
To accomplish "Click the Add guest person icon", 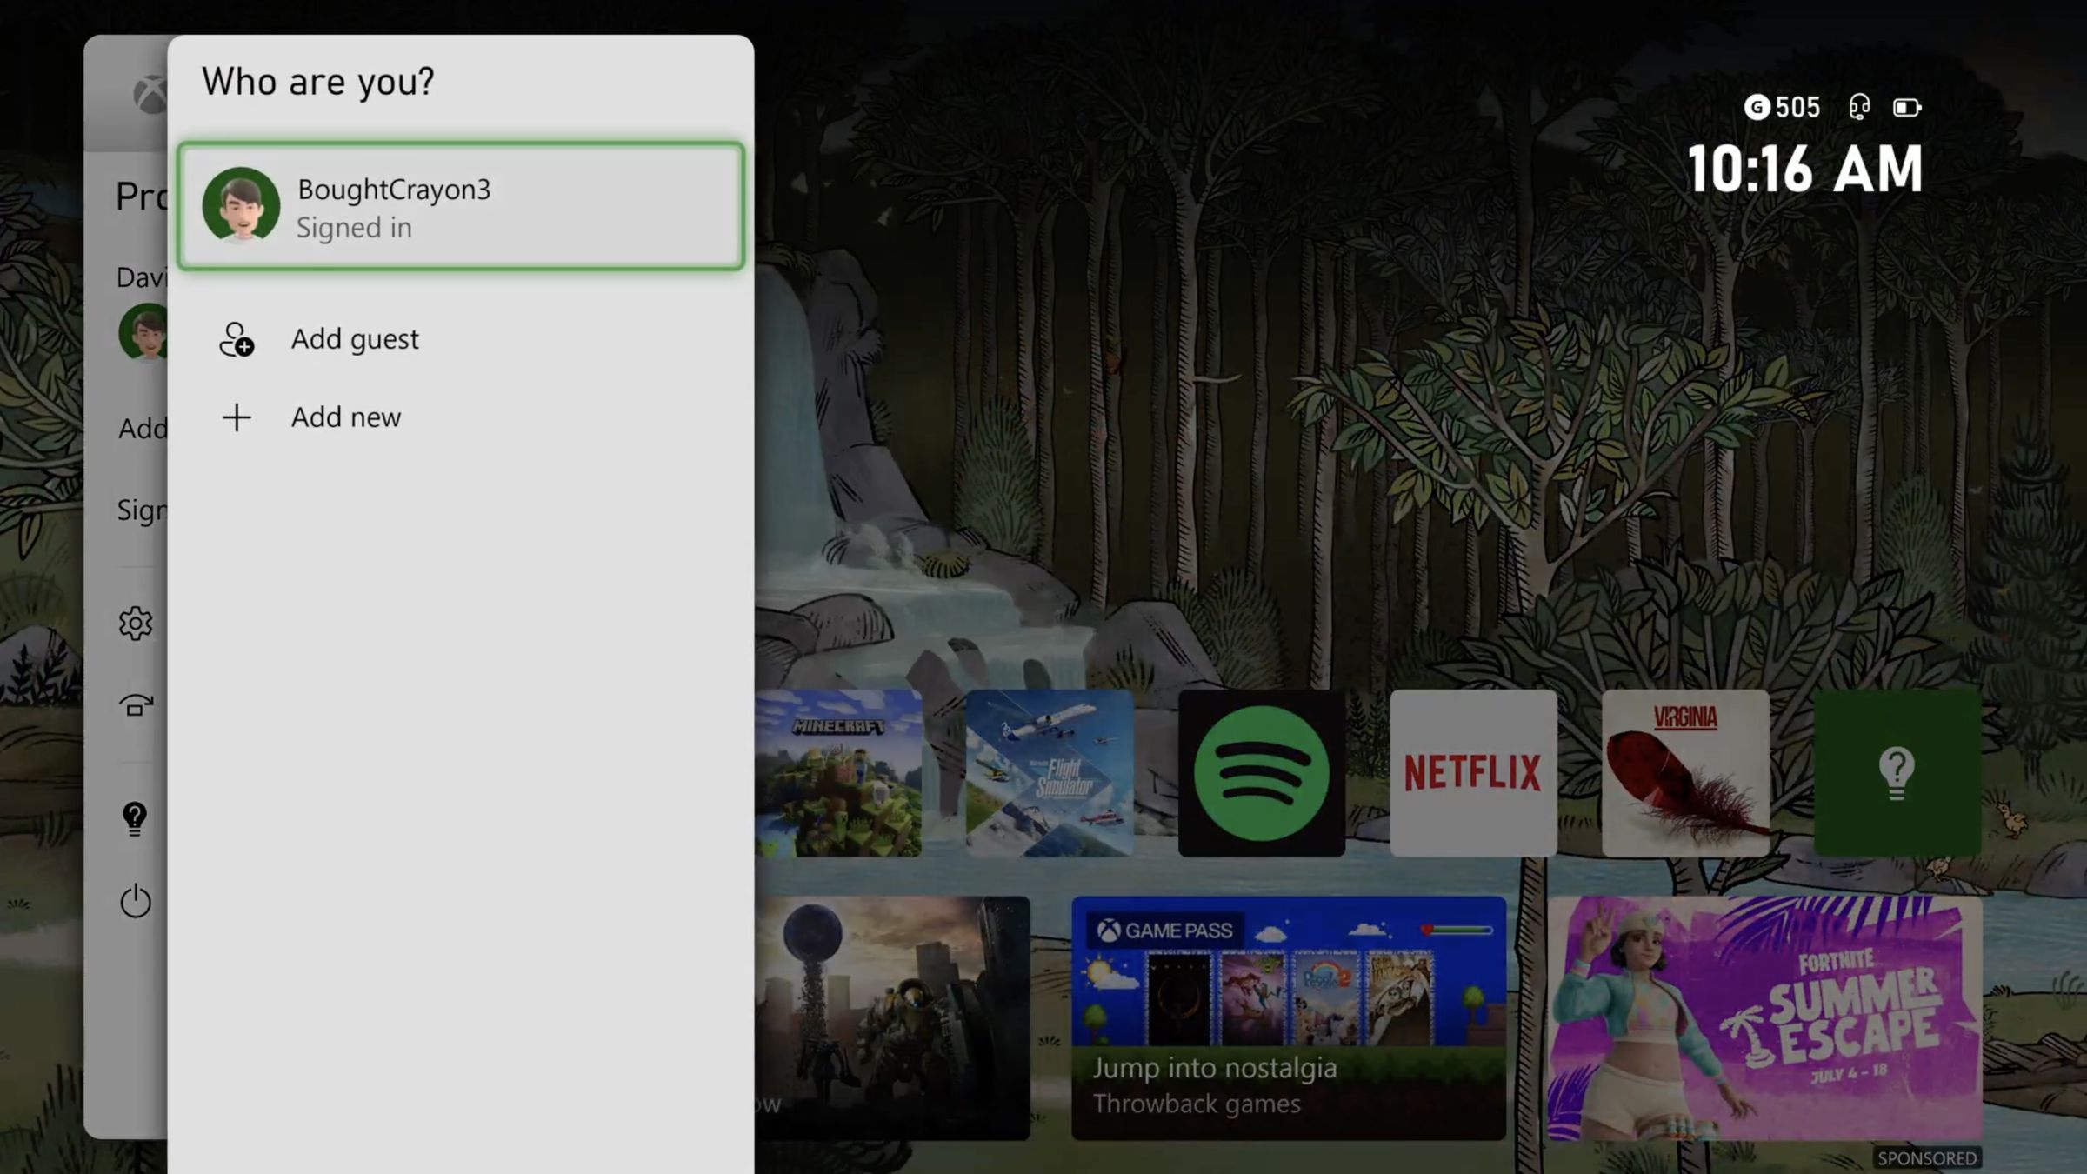I will click(237, 341).
